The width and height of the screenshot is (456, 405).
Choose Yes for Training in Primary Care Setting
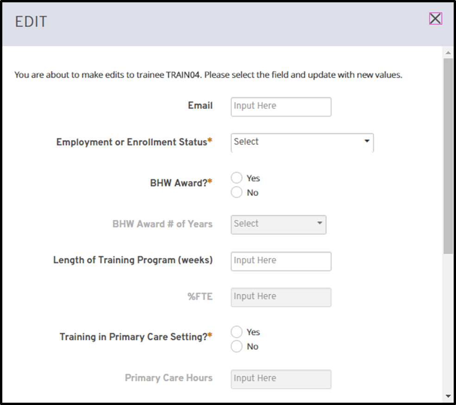pos(237,332)
